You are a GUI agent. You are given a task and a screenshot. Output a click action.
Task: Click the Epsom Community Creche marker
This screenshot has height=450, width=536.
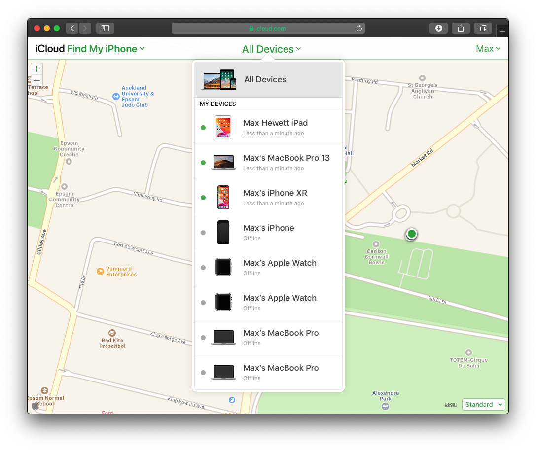click(69, 161)
